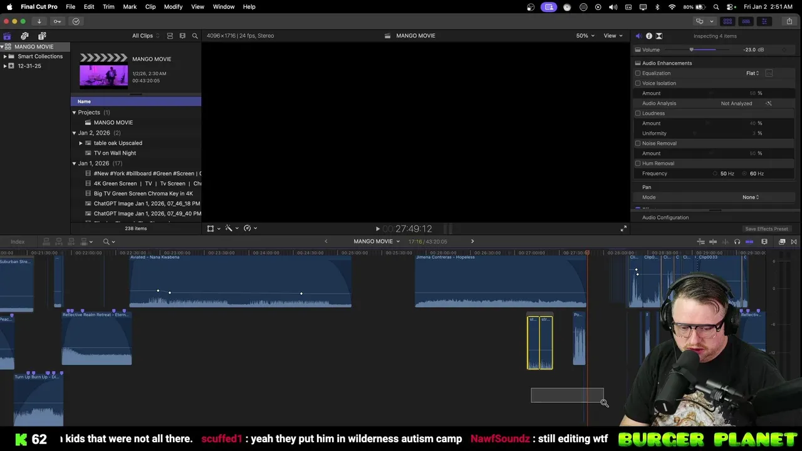Show the Effects browser icon
The width and height of the screenshot is (802, 451).
pos(782,241)
